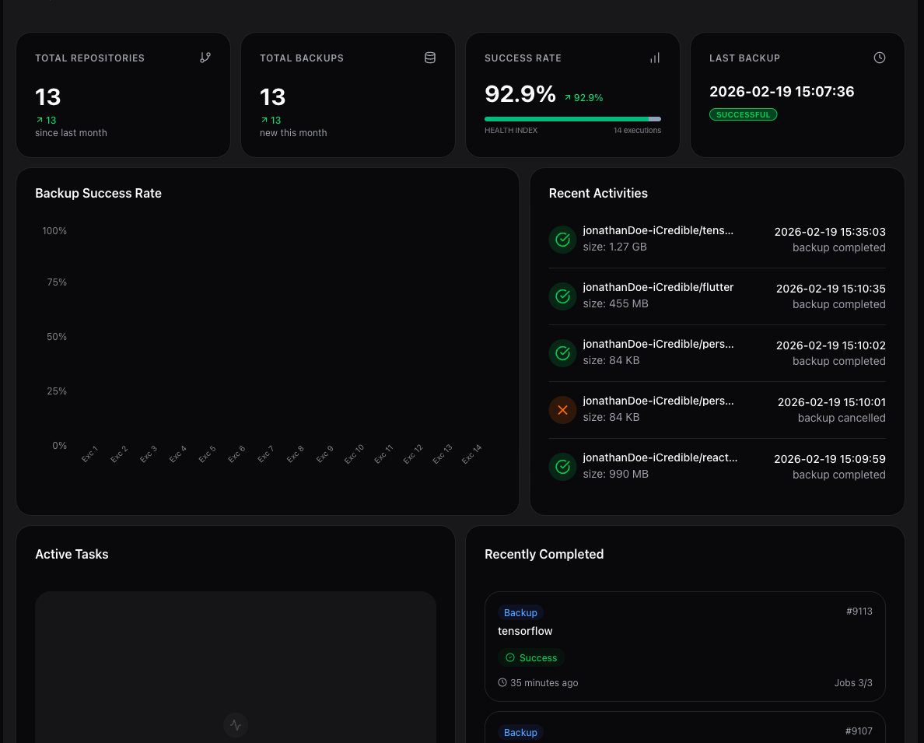The width and height of the screenshot is (924, 743).
Task: Click the success check icon on tensorflow card
Action: pyautogui.click(x=510, y=657)
